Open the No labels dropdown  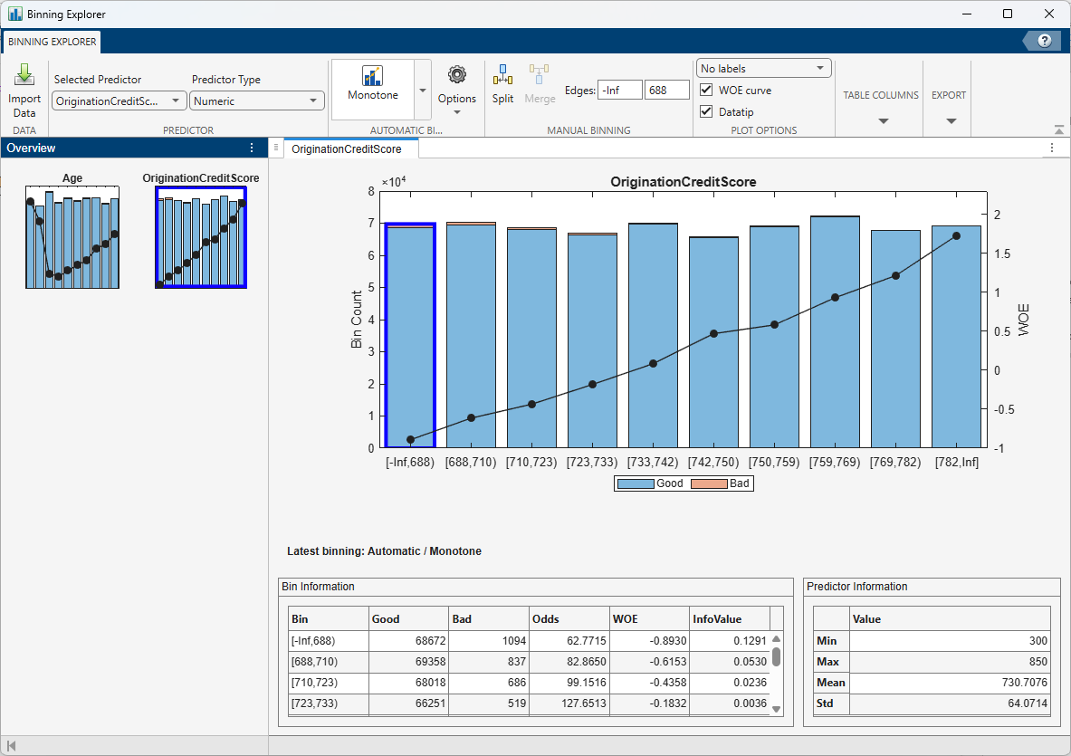coord(763,68)
